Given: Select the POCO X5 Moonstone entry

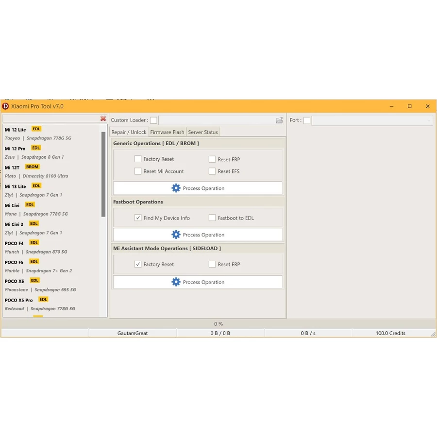Looking at the screenshot, I should 51,285.
